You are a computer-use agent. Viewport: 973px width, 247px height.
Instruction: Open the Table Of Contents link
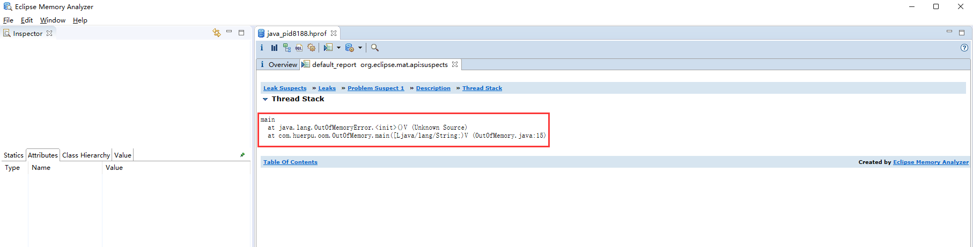(x=290, y=162)
